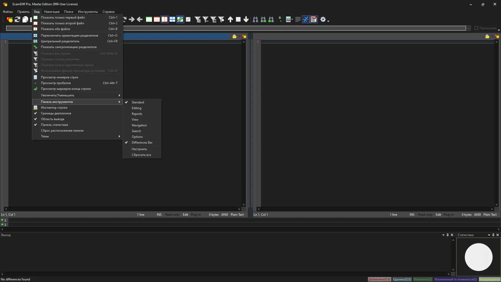Enable the Пропускать checkbox
This screenshot has width=501, height=282.
click(476, 28)
